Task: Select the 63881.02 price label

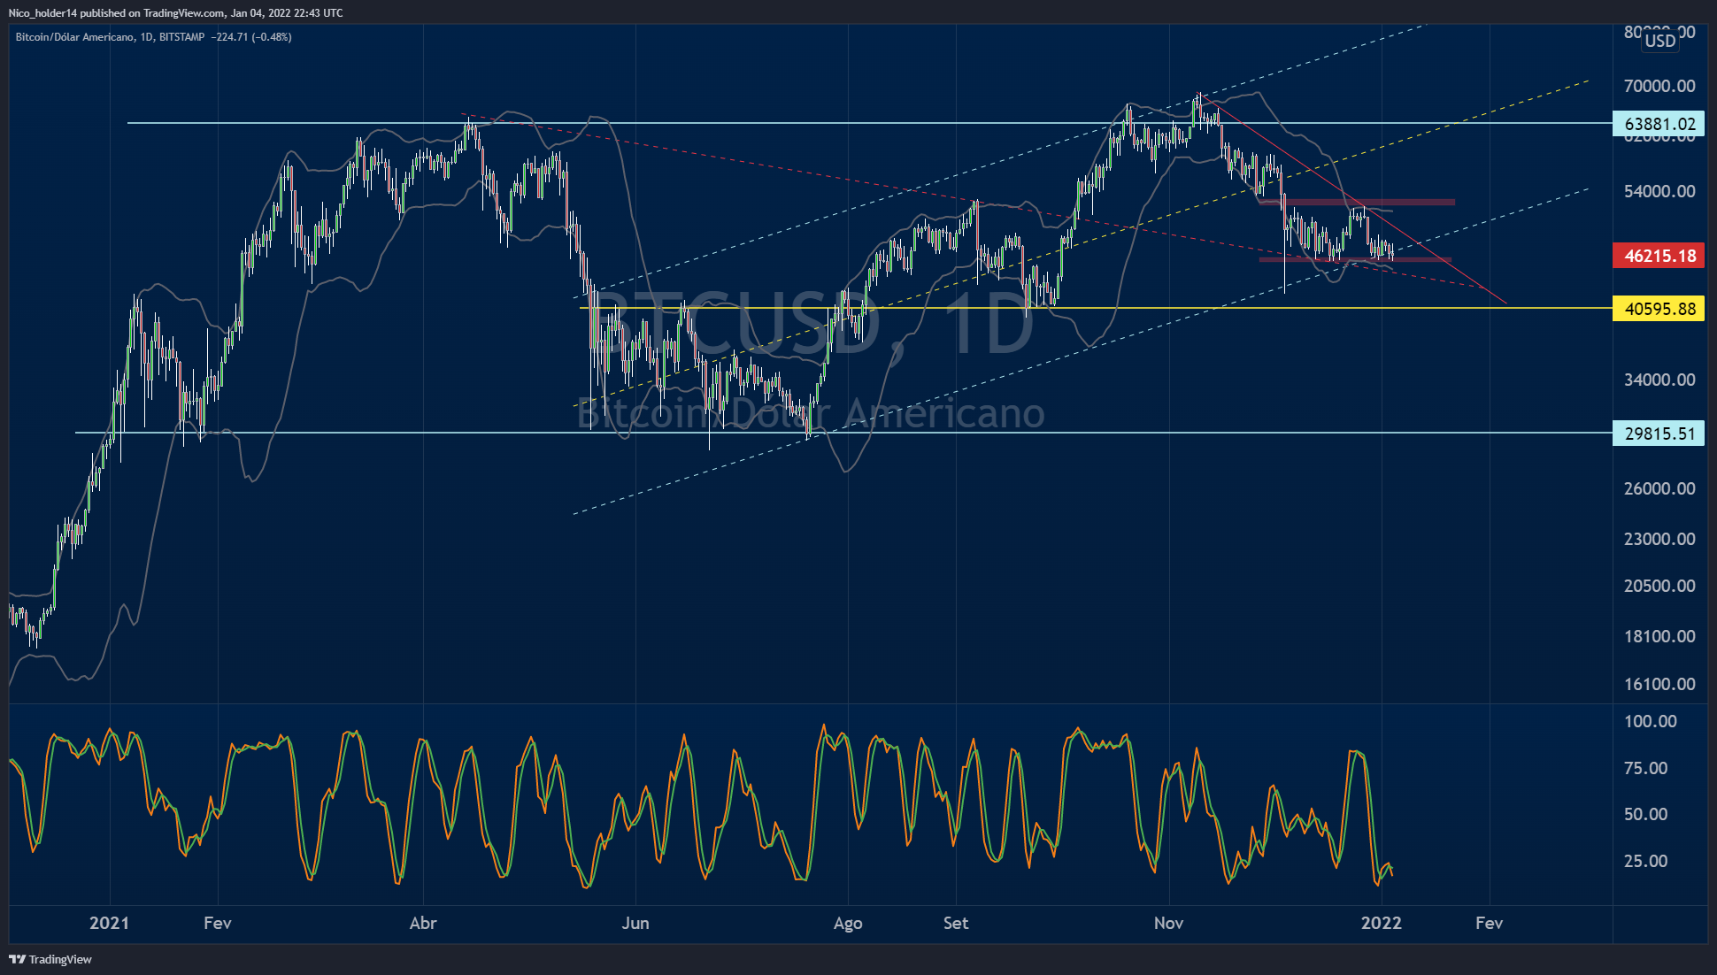Action: pos(1659,124)
